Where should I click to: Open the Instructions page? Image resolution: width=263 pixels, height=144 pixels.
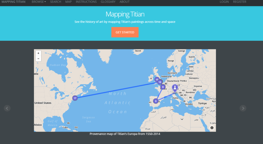coord(86,2)
